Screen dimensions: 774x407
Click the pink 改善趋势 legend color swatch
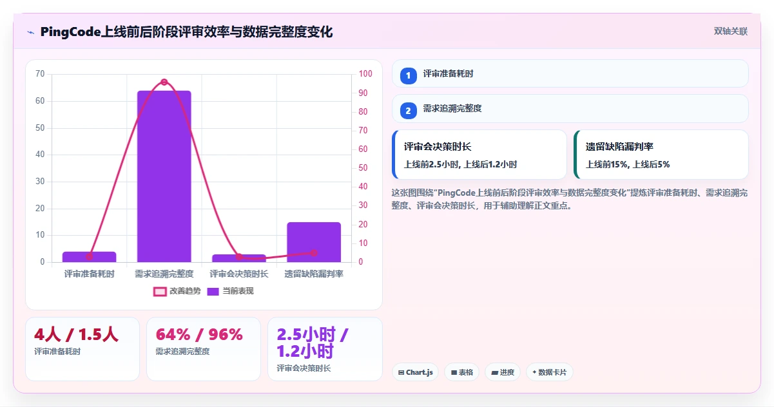(x=160, y=291)
